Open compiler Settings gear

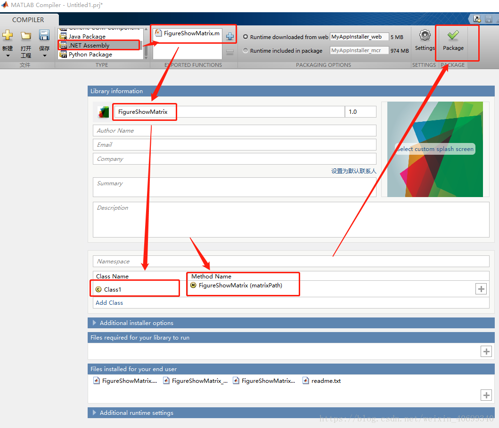click(425, 36)
